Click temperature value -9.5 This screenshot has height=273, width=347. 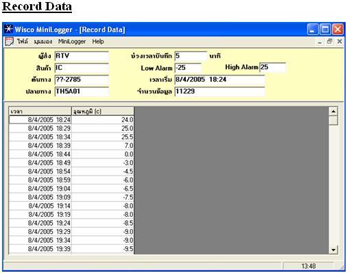(x=103, y=249)
